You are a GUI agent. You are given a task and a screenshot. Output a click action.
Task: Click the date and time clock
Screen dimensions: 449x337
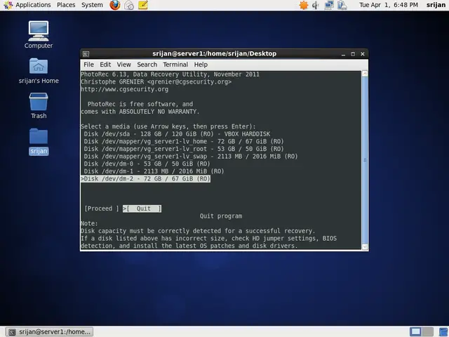389,5
